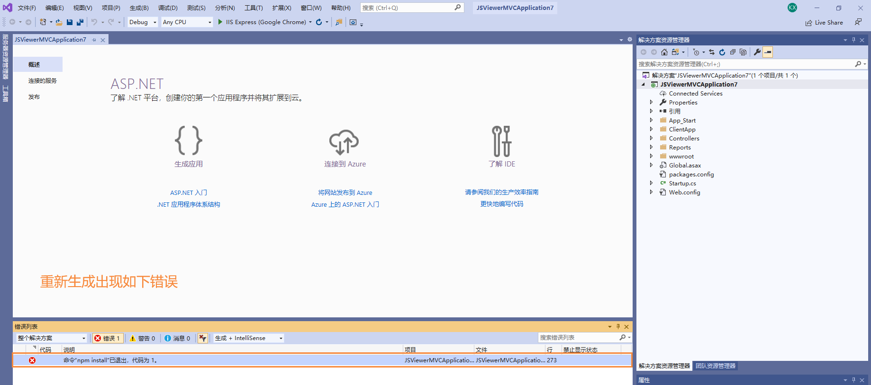
Task: Open the 生成(B) menu
Action: [139, 8]
